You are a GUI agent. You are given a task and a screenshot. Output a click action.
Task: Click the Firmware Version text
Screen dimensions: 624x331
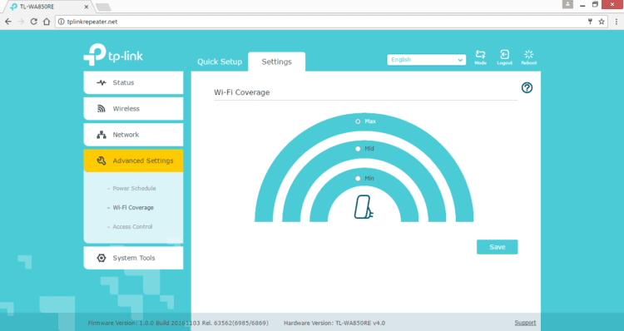click(178, 323)
